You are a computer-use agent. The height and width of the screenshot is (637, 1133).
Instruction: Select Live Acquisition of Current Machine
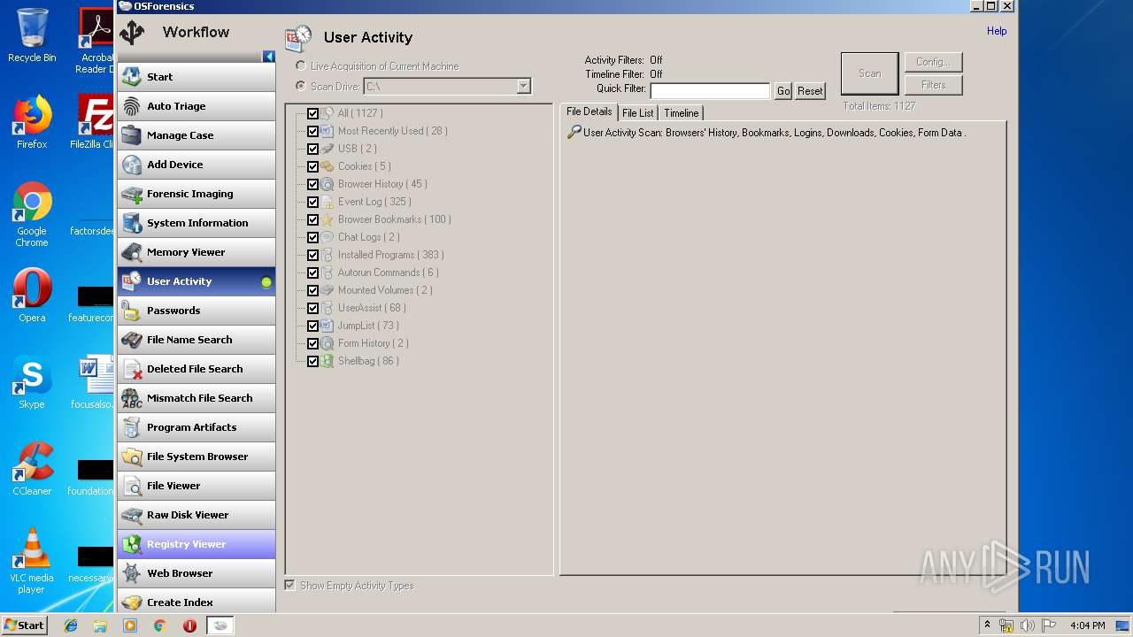301,66
